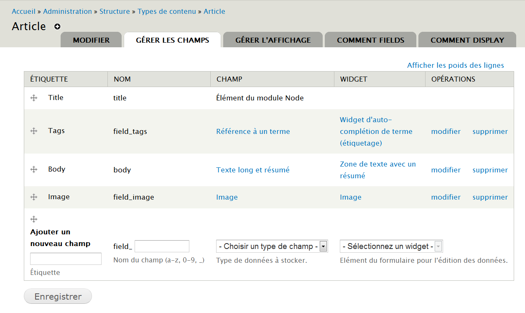The width and height of the screenshot is (525, 313).
Task: Open the Comment Display tab
Action: (x=467, y=40)
